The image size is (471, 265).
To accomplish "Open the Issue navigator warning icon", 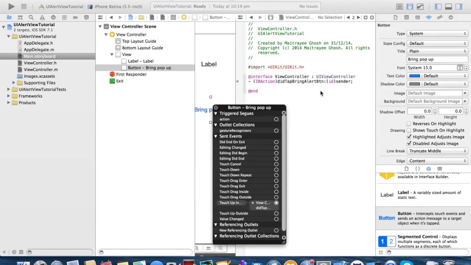I will click(42, 17).
